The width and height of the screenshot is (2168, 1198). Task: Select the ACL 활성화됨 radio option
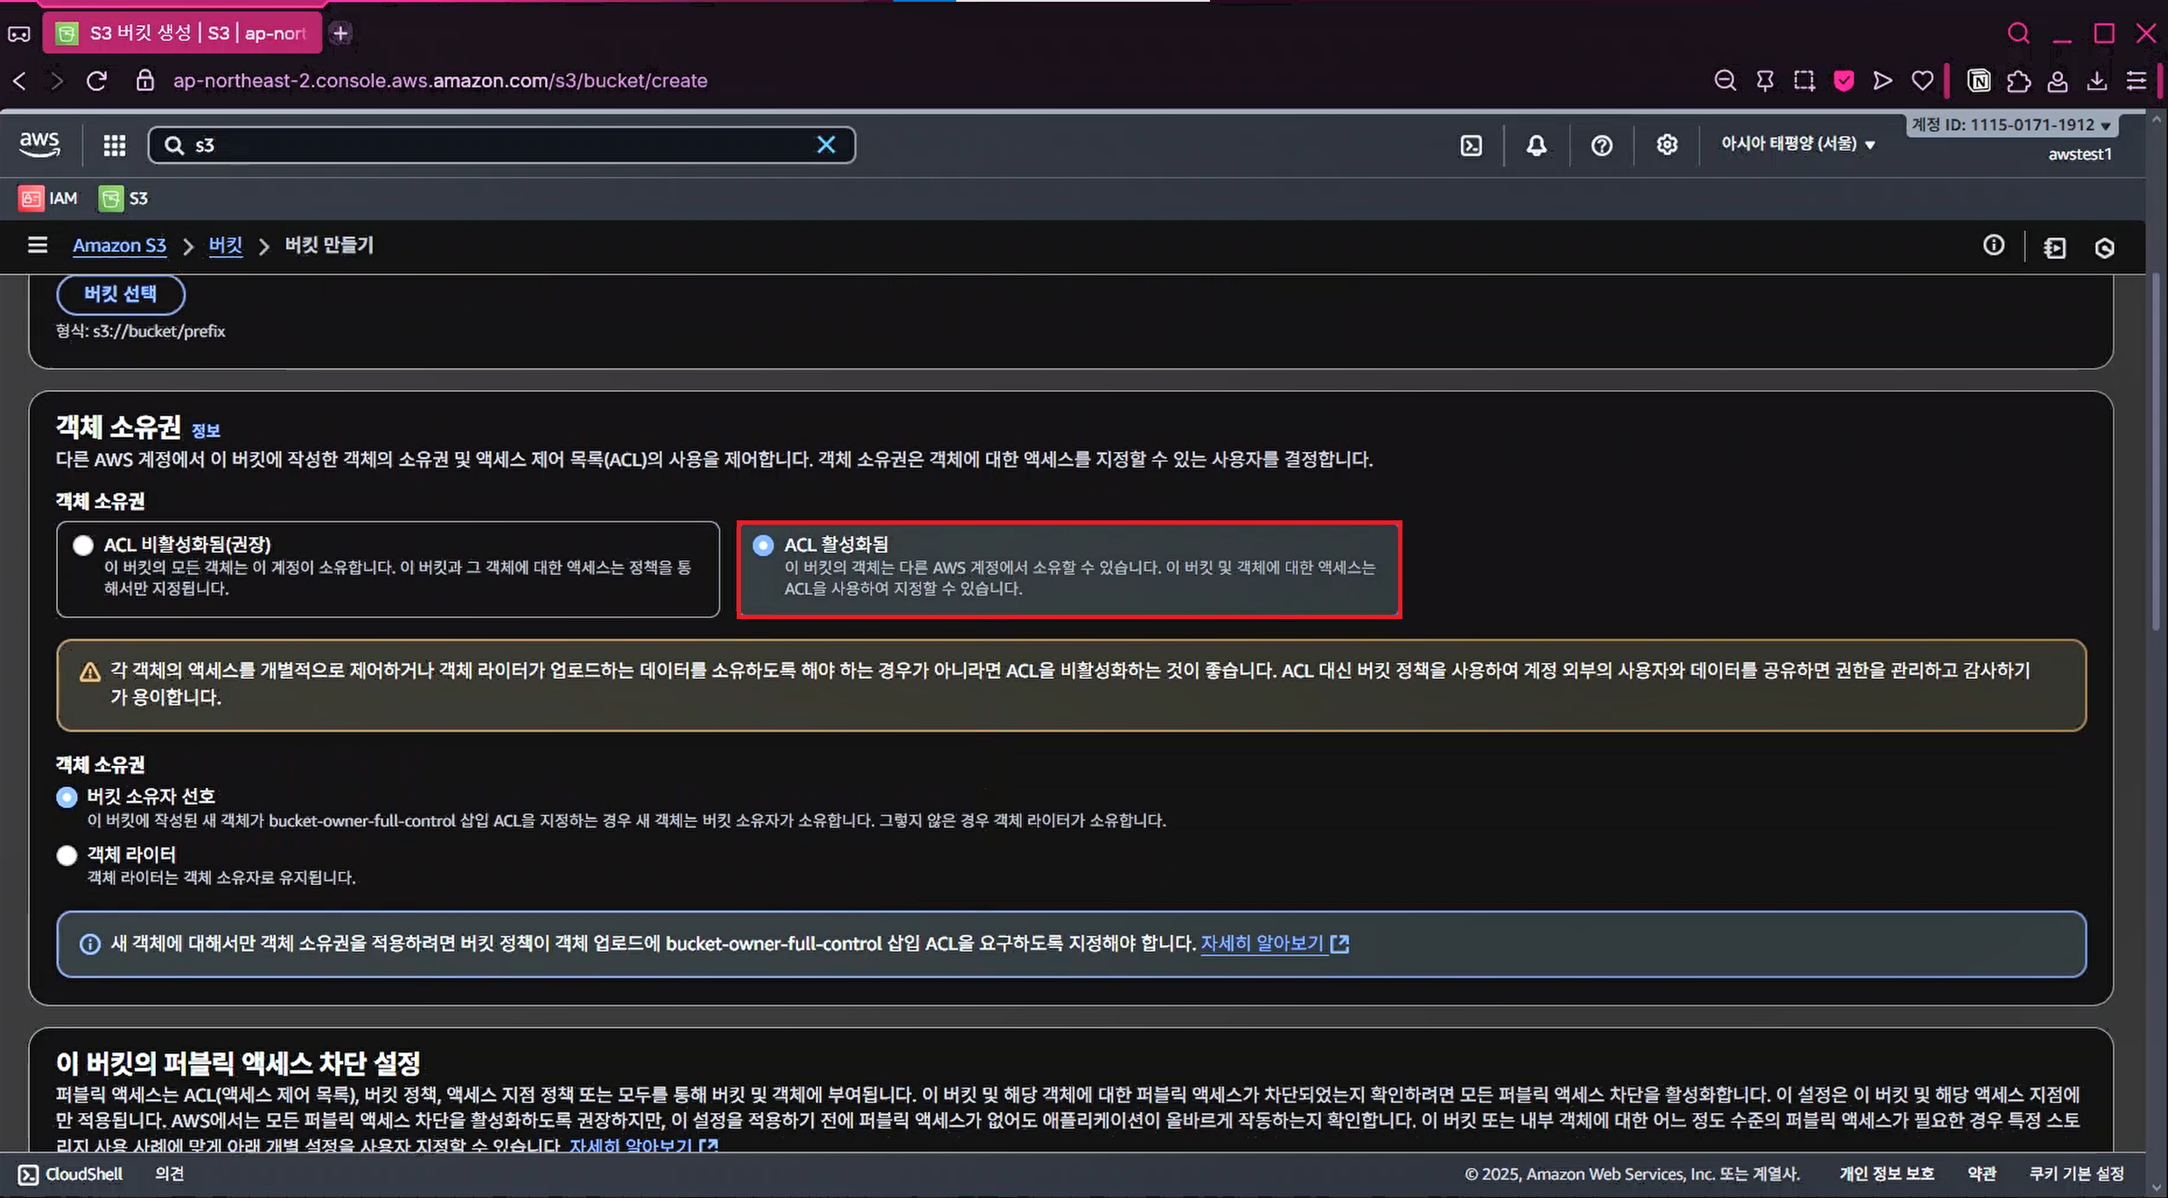coord(763,546)
